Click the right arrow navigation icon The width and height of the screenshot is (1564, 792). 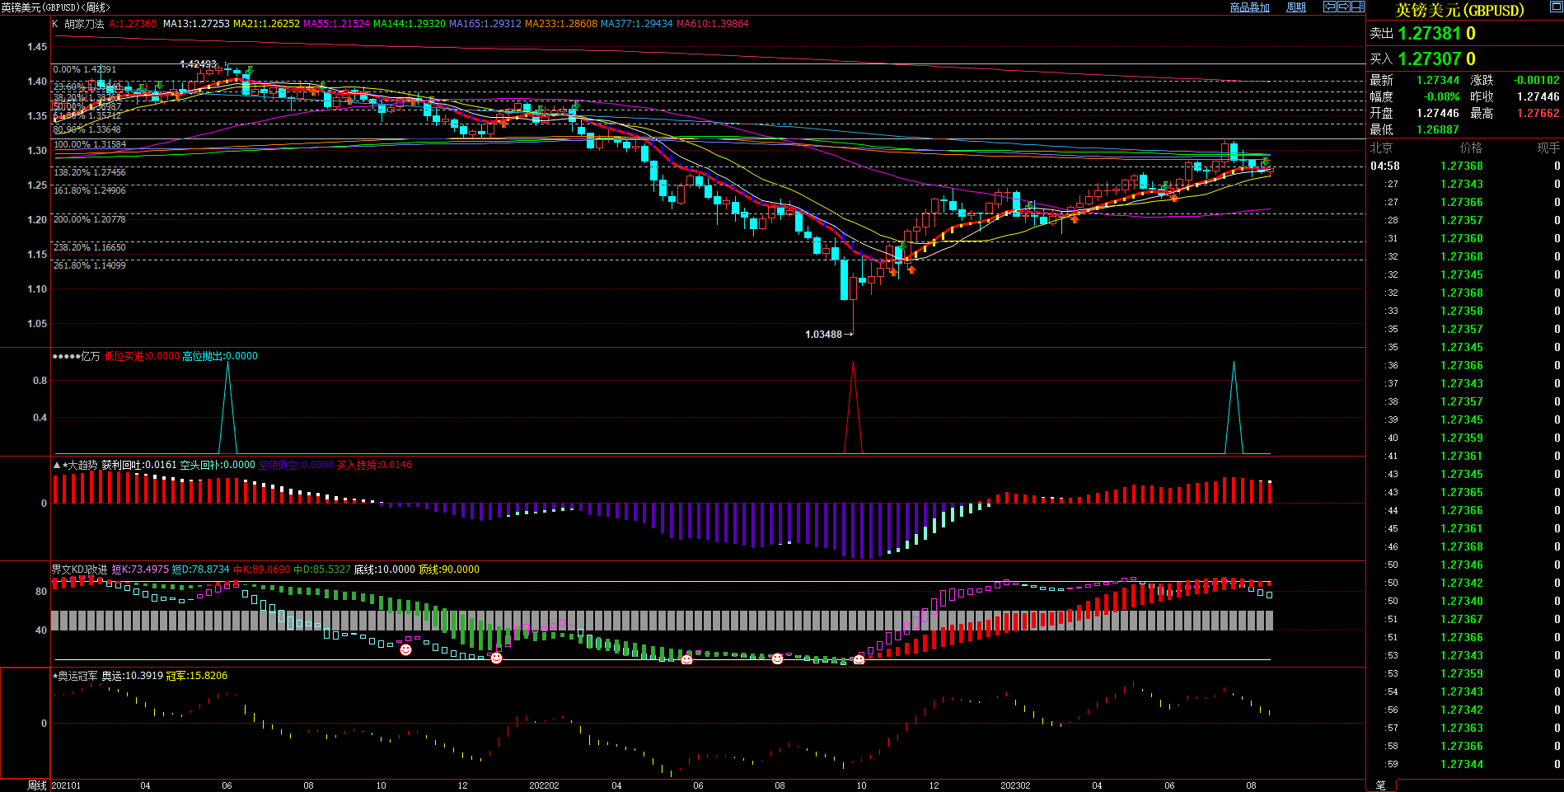pyautogui.click(x=1343, y=7)
